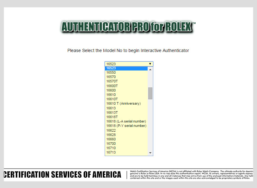Viewport: 257px width, 188px height.
Task: Select model 16600 option
Action: coord(126,90)
